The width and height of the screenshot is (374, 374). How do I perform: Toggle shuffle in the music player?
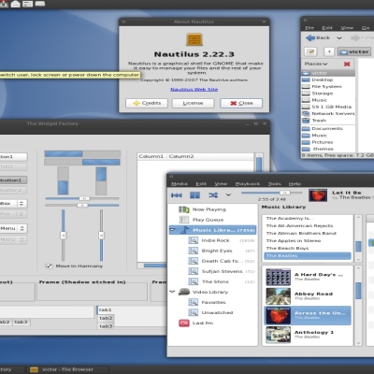[213, 195]
